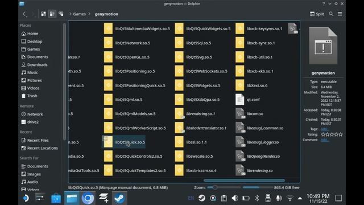Open the search tool
This screenshot has height=205, width=364.
331,14
